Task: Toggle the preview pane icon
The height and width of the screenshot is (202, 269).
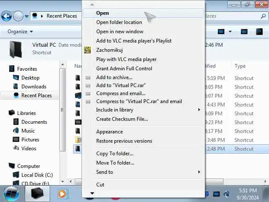Action: [x=244, y=32]
